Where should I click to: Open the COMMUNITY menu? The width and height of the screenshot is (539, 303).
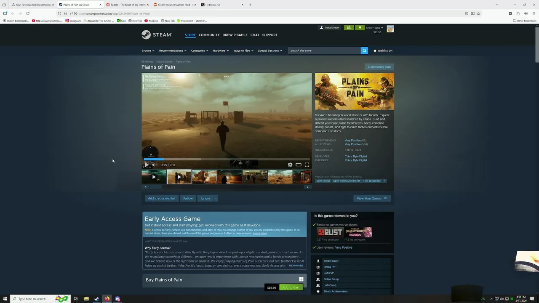click(x=209, y=35)
